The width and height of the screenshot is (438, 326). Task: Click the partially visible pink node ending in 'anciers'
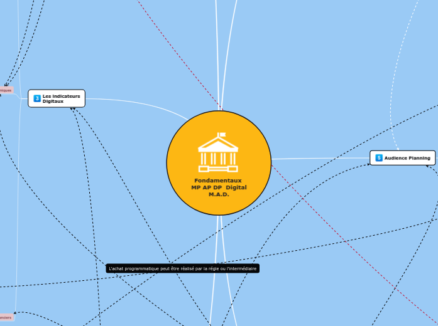pos(6,317)
